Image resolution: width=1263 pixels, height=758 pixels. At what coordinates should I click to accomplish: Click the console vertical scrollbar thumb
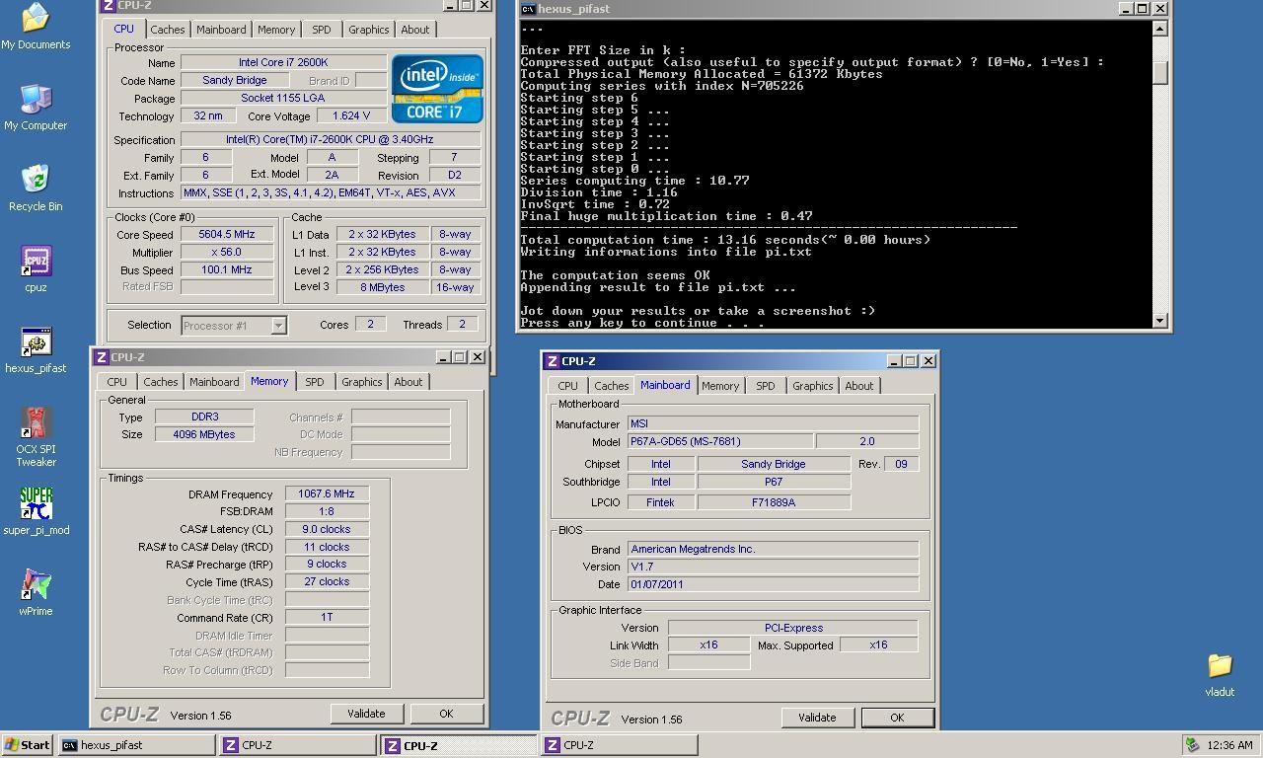tap(1160, 72)
